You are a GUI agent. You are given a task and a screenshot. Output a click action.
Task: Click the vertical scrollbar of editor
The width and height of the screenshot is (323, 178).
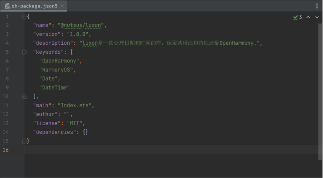click(320, 91)
